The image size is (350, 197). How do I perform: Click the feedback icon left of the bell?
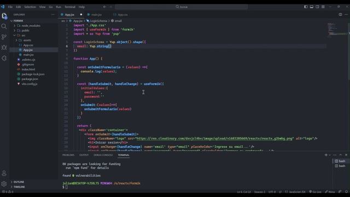pos(340,192)
